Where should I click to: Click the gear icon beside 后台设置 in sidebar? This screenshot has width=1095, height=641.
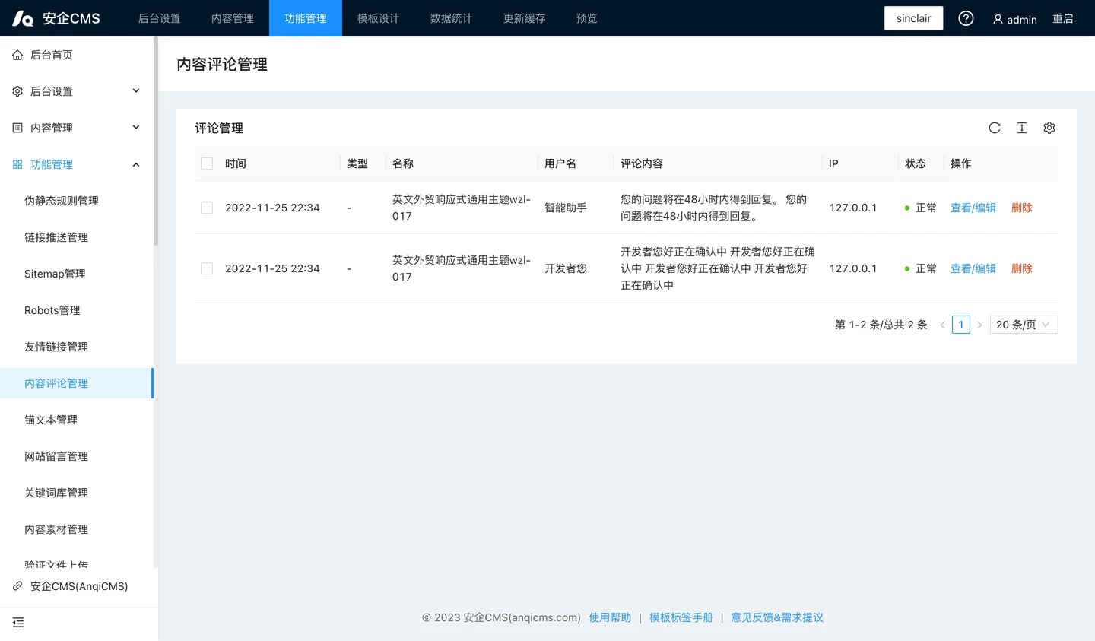point(17,91)
